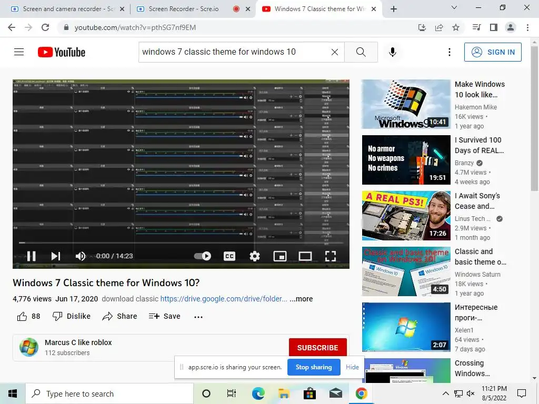Viewport: 539px width, 404px height.
Task: Open more actions ellipsis below the video
Action: pyautogui.click(x=198, y=317)
